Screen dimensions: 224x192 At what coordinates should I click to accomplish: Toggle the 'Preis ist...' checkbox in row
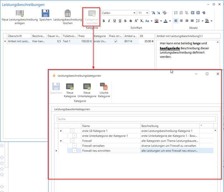[x=115, y=41]
